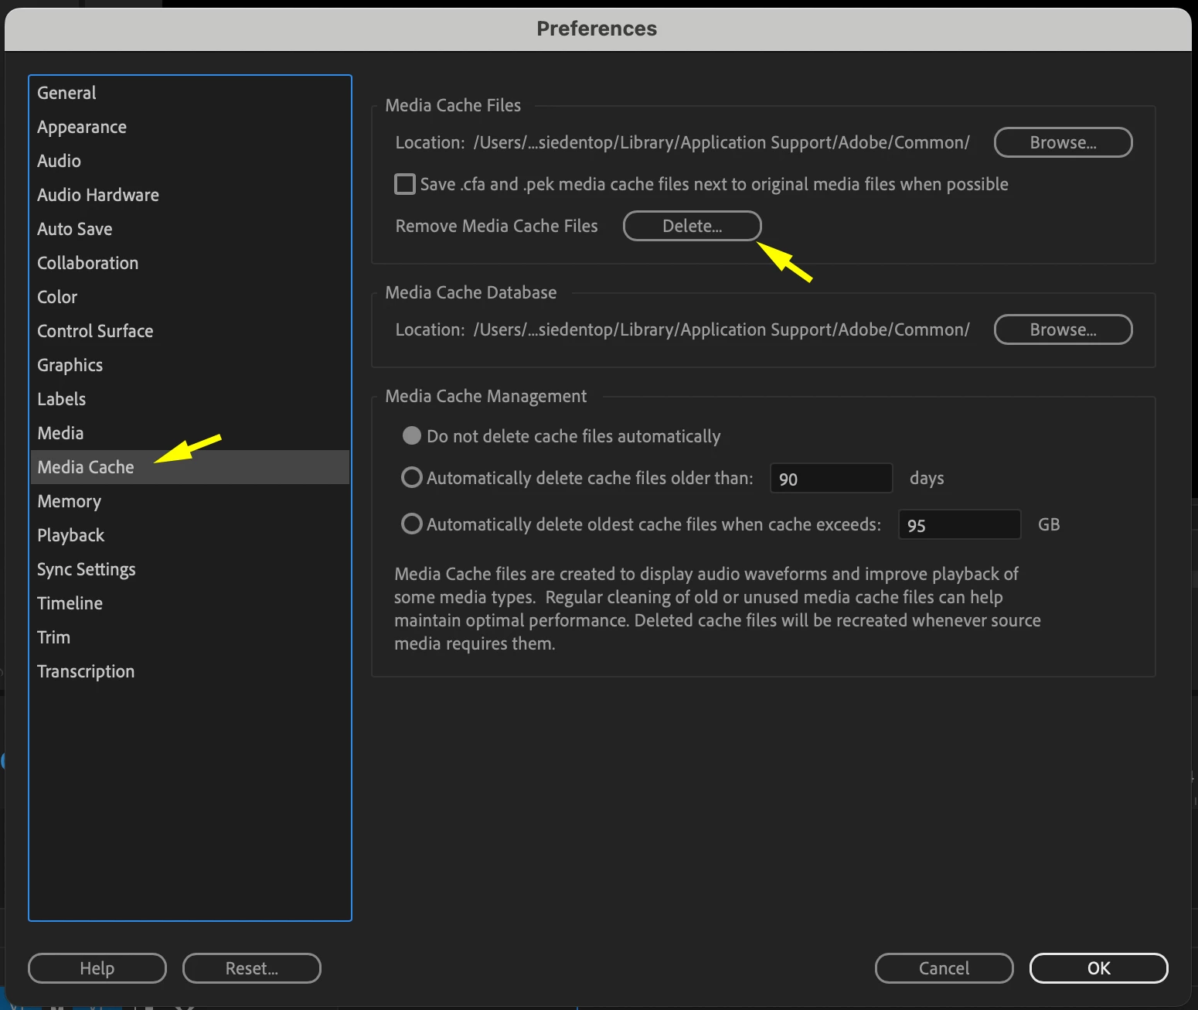The image size is (1198, 1010).
Task: Open Sync Settings preferences
Action: coord(189,569)
